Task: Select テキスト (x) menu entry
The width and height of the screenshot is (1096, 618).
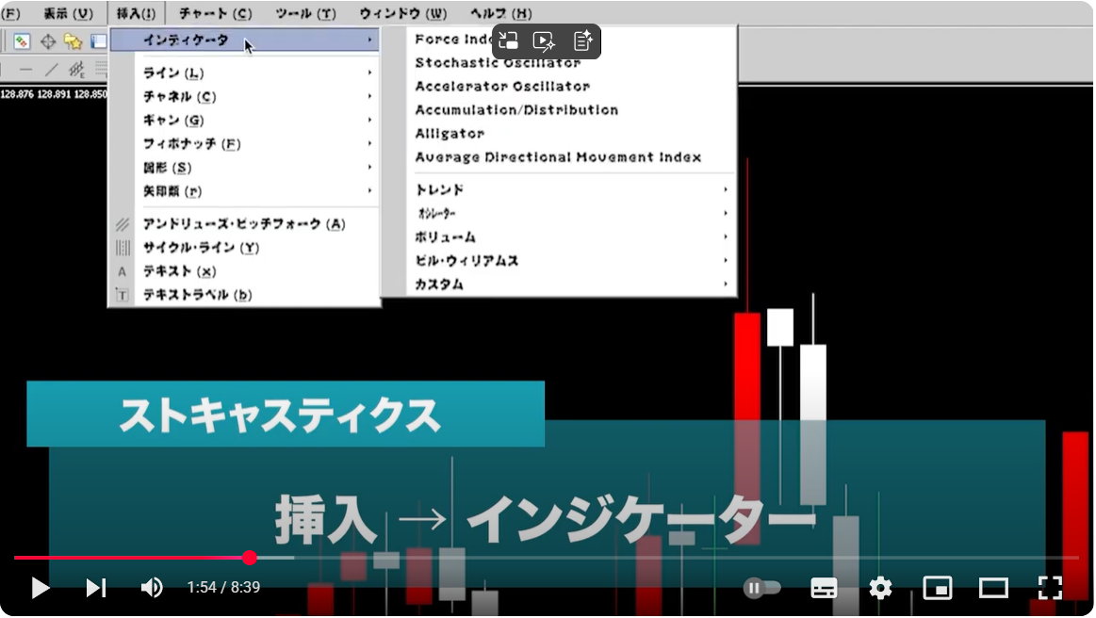Action: (245, 271)
